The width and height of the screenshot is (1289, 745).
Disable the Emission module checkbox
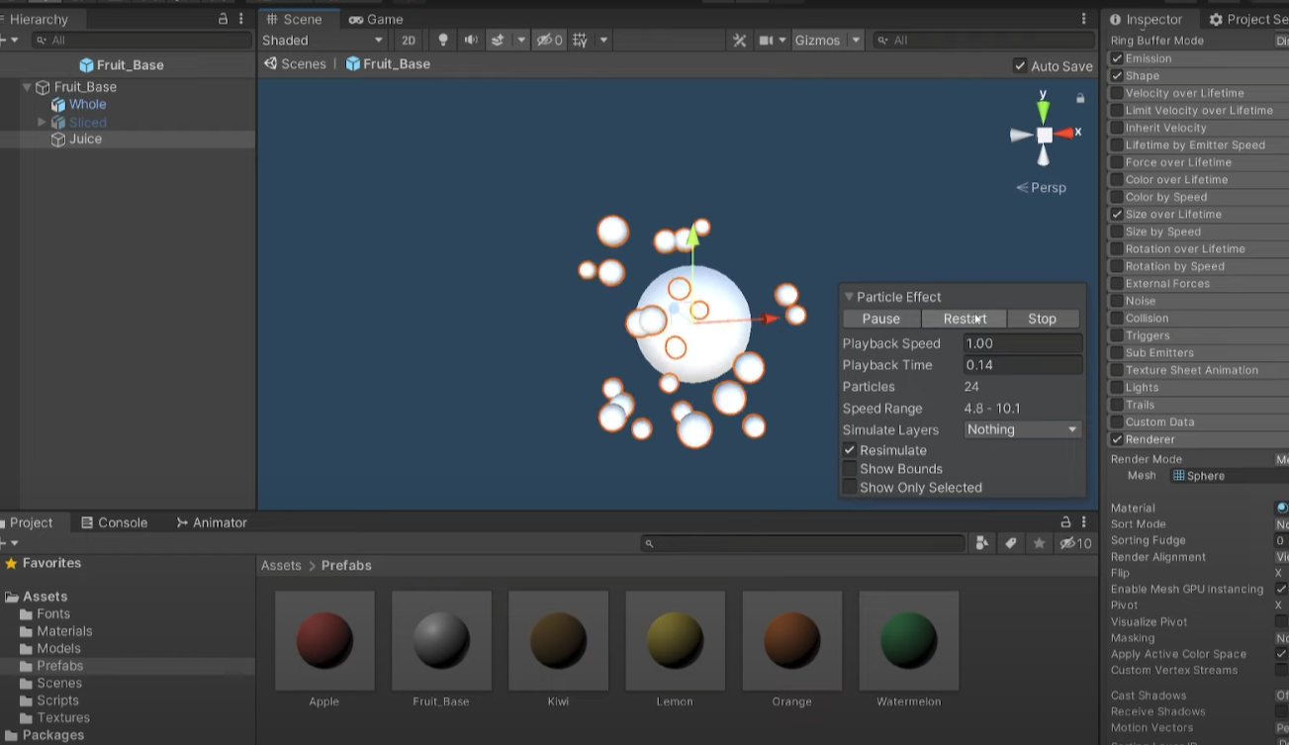coord(1117,58)
